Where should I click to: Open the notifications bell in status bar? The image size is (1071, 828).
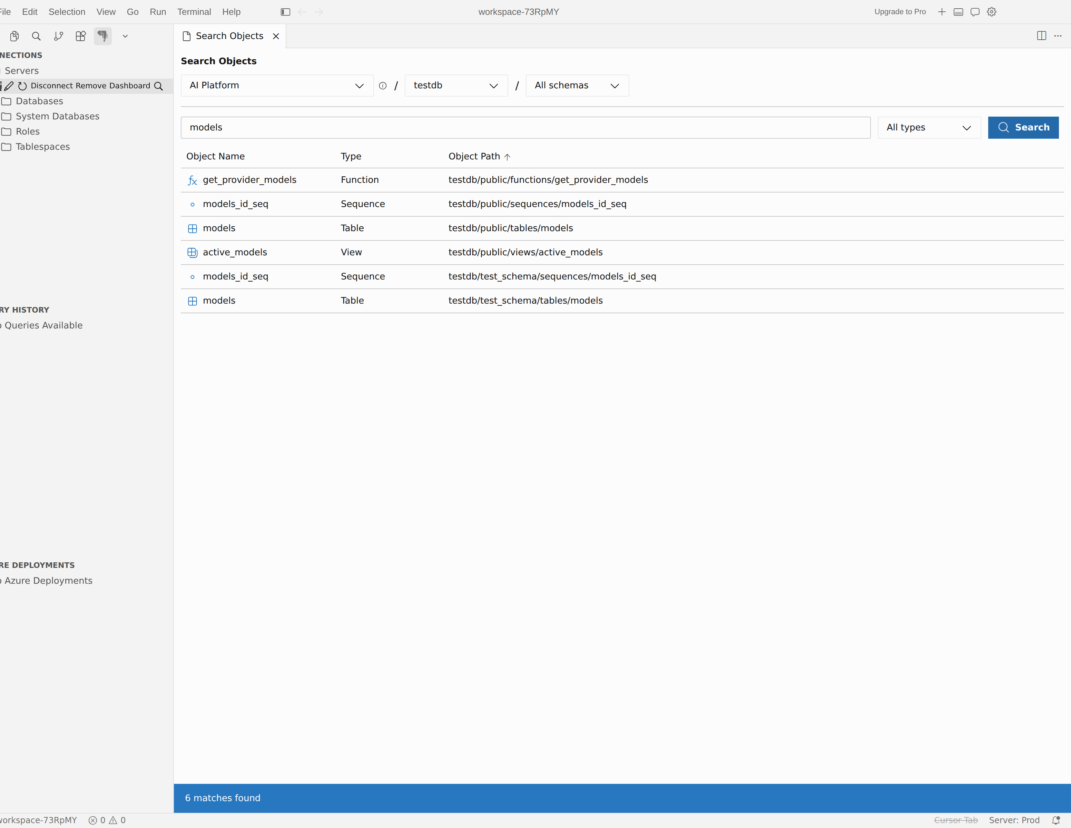[x=1056, y=820]
